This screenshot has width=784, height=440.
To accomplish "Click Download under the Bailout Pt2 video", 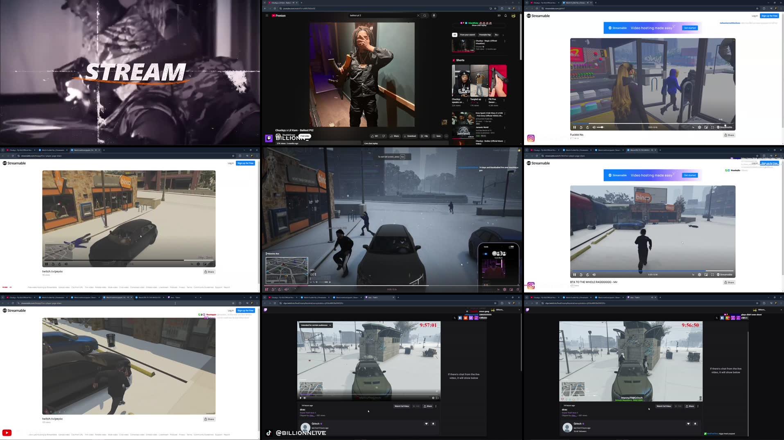I will coord(410,136).
